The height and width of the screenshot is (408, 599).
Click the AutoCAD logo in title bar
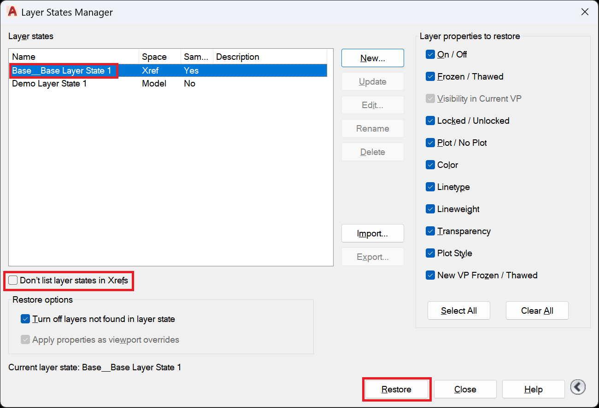(12, 12)
